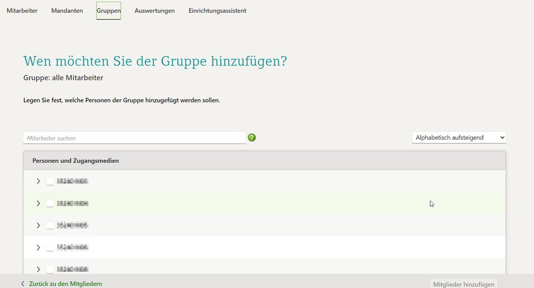
Task: Open the Einrichtungsassistent tab
Action: coord(217,11)
